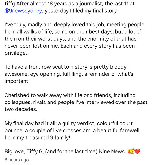The image size is (153, 165).
Task: Click the @ symbol before 9newssydney
Action: tap(7, 11)
